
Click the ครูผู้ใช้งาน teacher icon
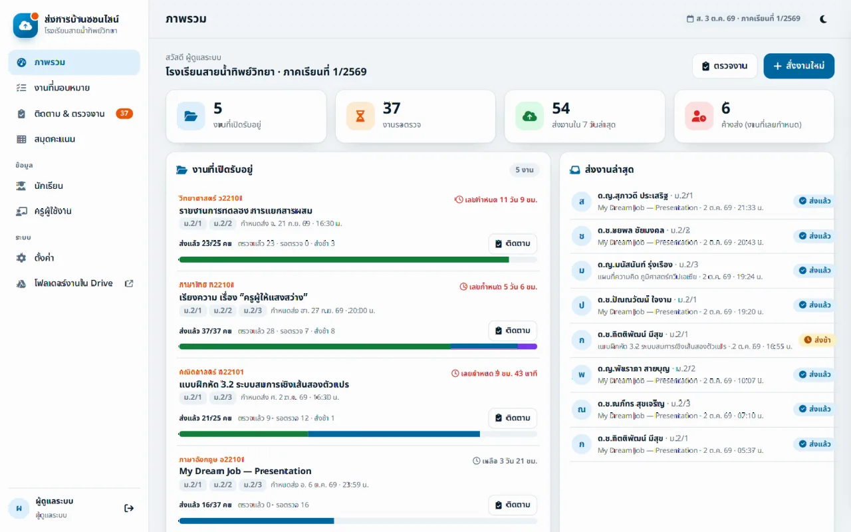(21, 211)
